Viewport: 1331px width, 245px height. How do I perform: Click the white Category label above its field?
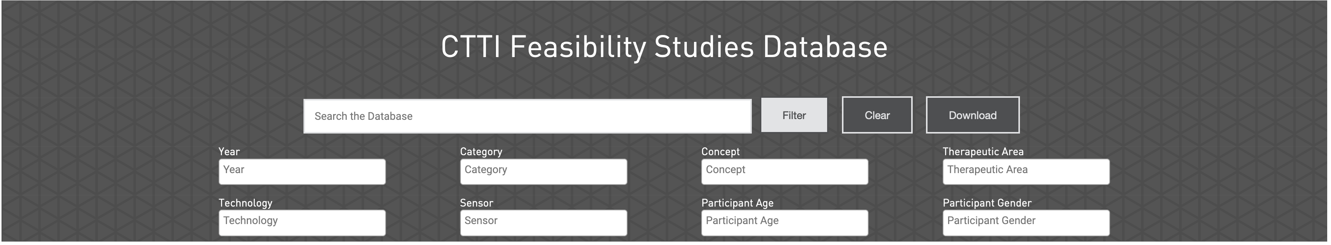pyautogui.click(x=481, y=151)
